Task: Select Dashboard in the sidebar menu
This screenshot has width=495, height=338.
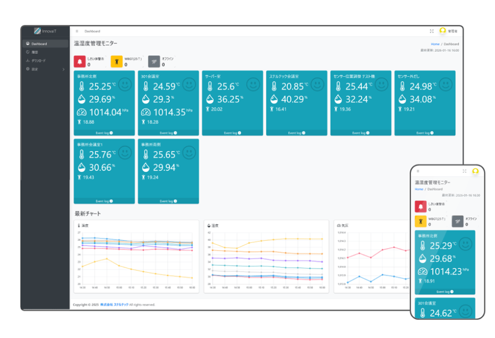Action: click(45, 44)
